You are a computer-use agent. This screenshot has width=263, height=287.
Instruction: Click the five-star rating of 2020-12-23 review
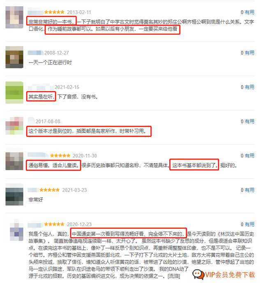point(54,224)
